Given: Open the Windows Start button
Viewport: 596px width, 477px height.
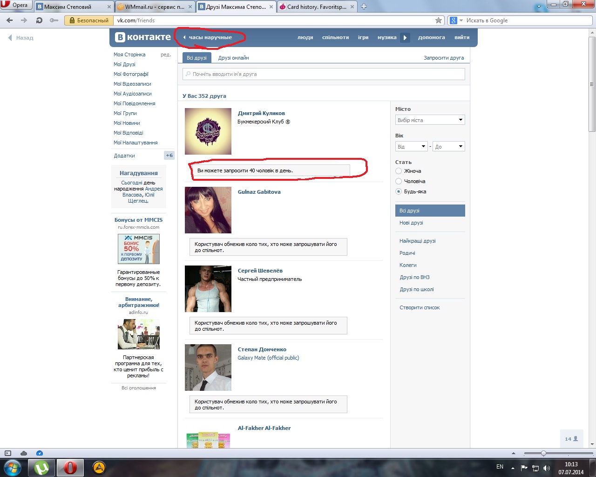Looking at the screenshot, I should point(13,467).
